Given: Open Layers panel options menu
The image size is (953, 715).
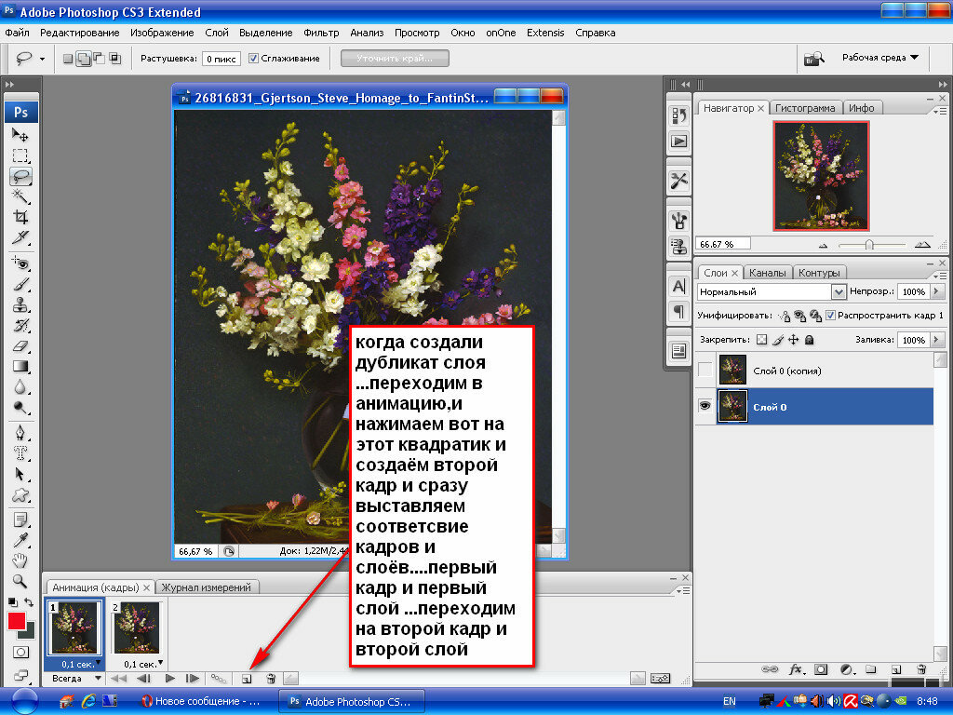Looking at the screenshot, I should pos(940,276).
